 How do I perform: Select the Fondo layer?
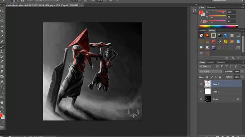point(220,99)
